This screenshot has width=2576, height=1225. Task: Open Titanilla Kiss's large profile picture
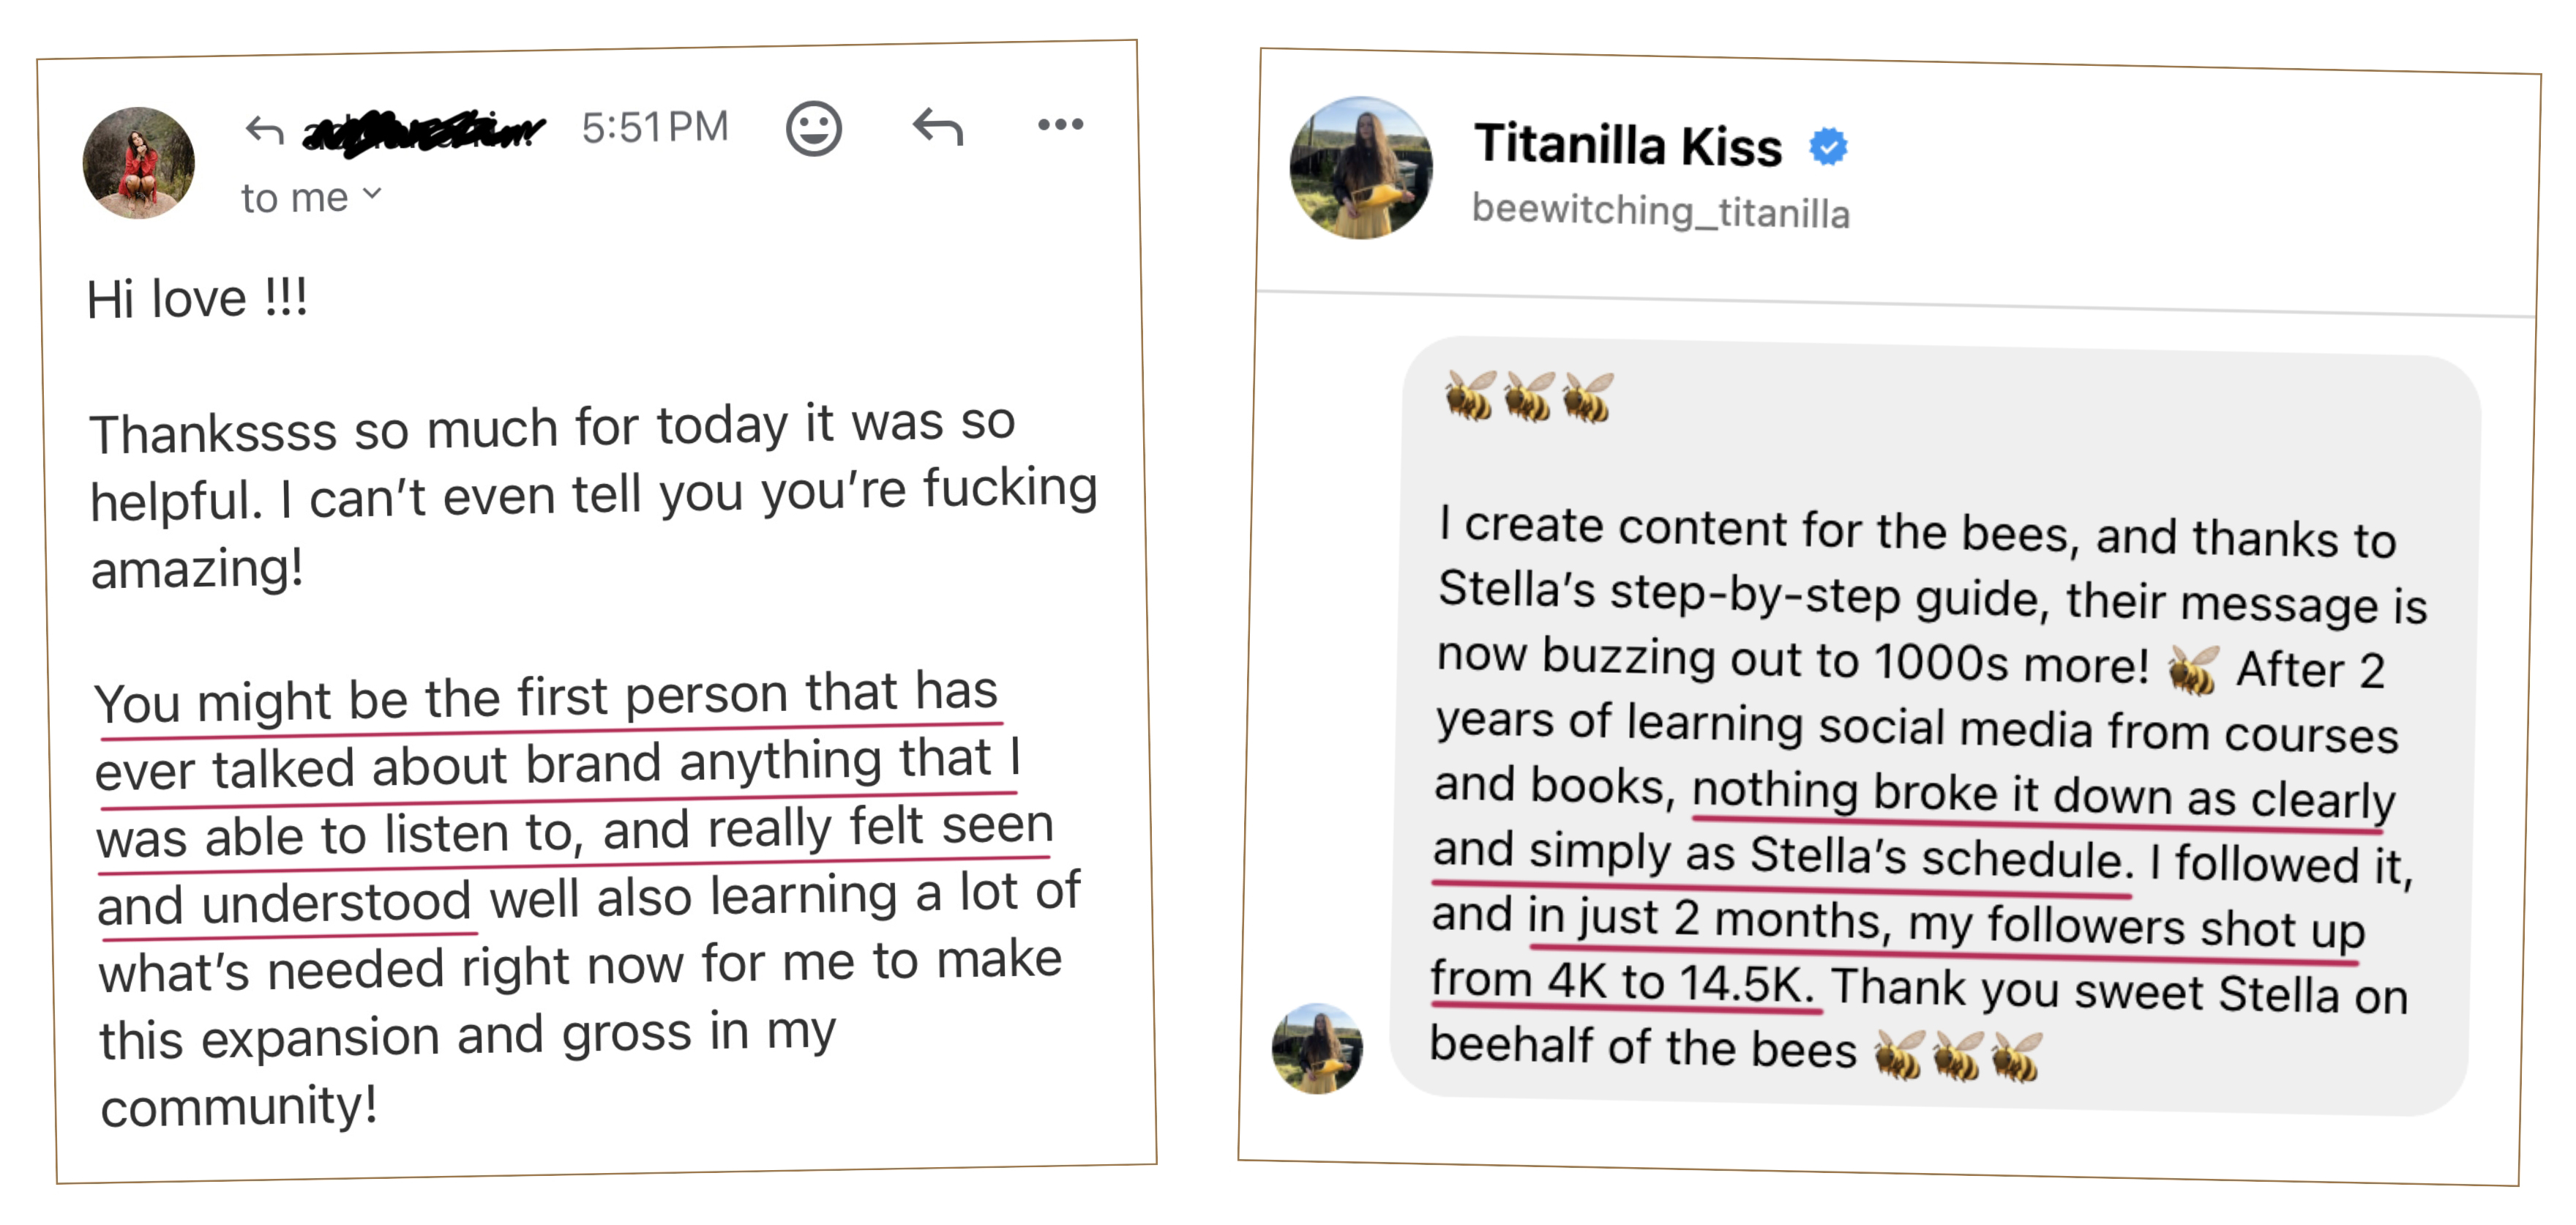tap(1361, 168)
